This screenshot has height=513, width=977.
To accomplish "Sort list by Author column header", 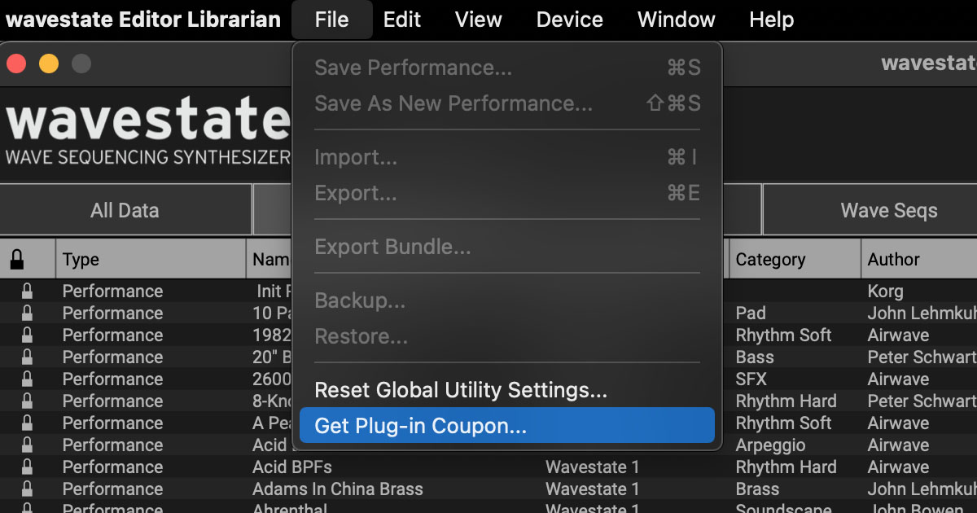I will point(893,260).
